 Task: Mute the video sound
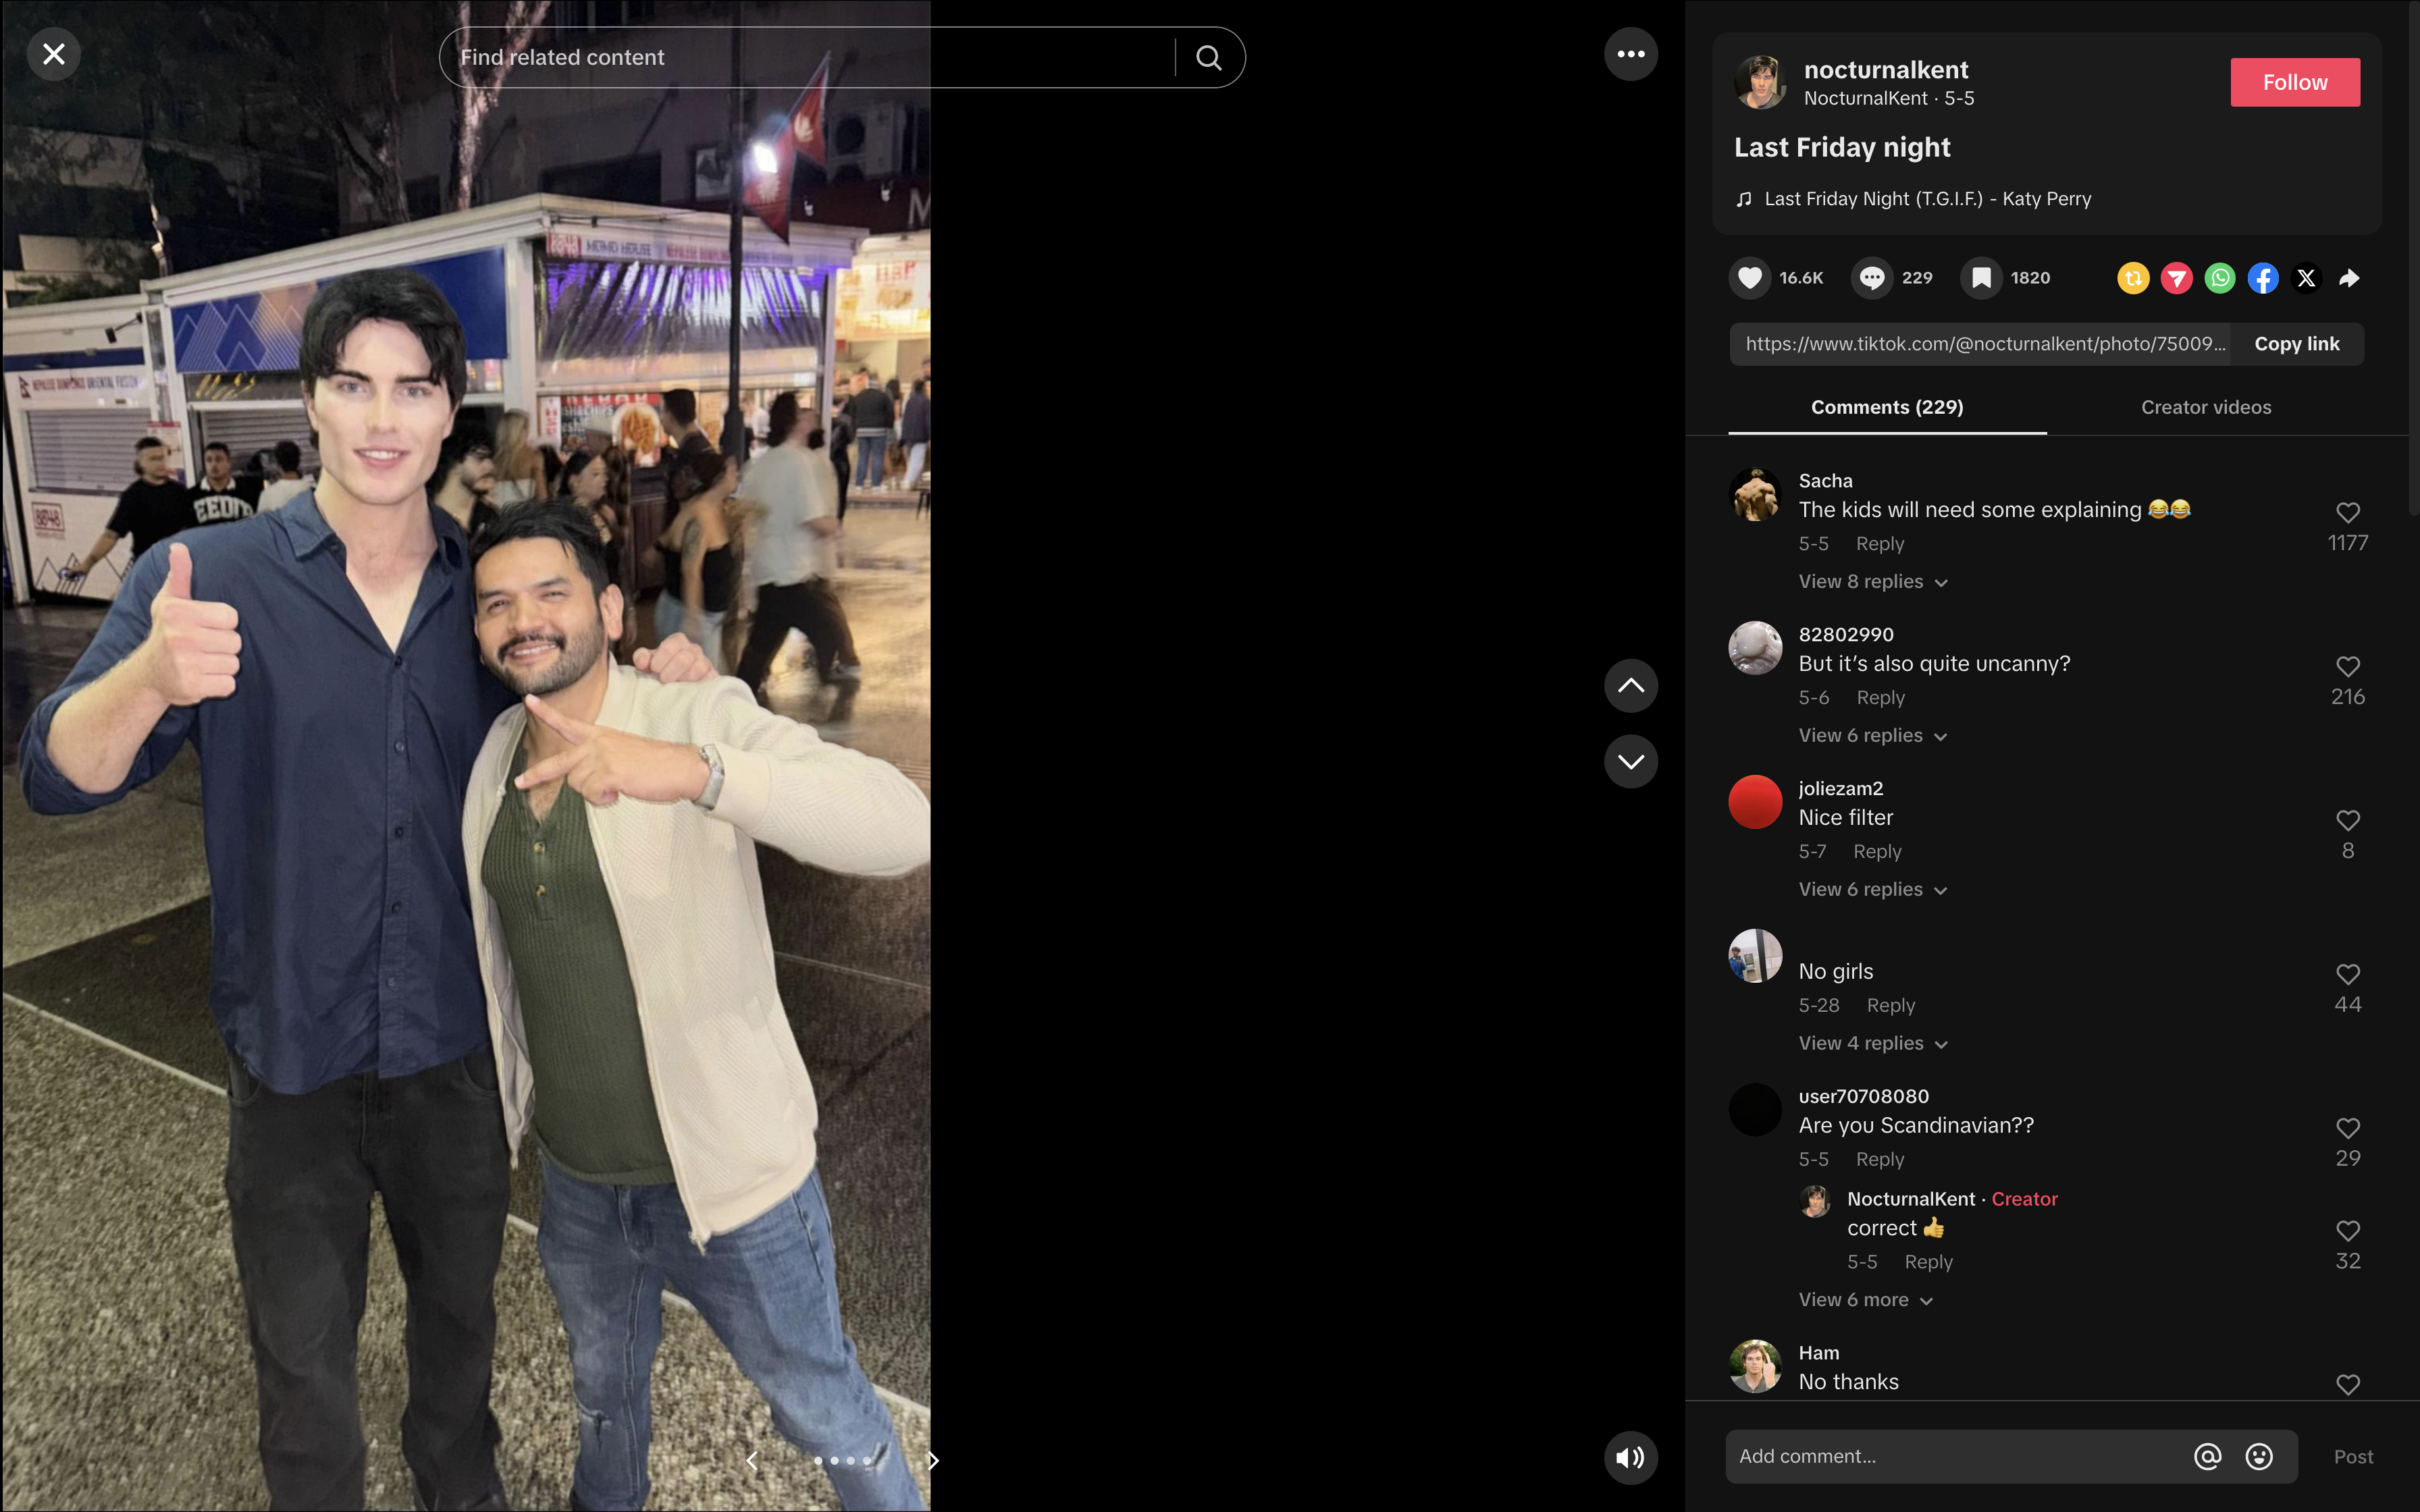pyautogui.click(x=1630, y=1457)
